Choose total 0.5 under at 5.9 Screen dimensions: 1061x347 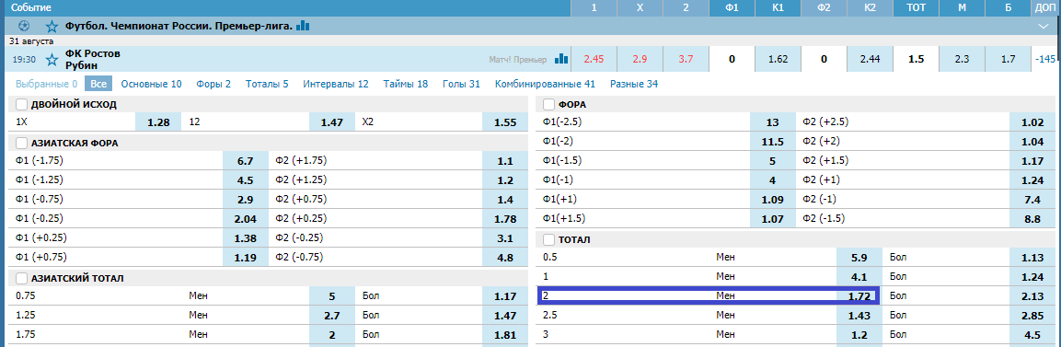(859, 257)
